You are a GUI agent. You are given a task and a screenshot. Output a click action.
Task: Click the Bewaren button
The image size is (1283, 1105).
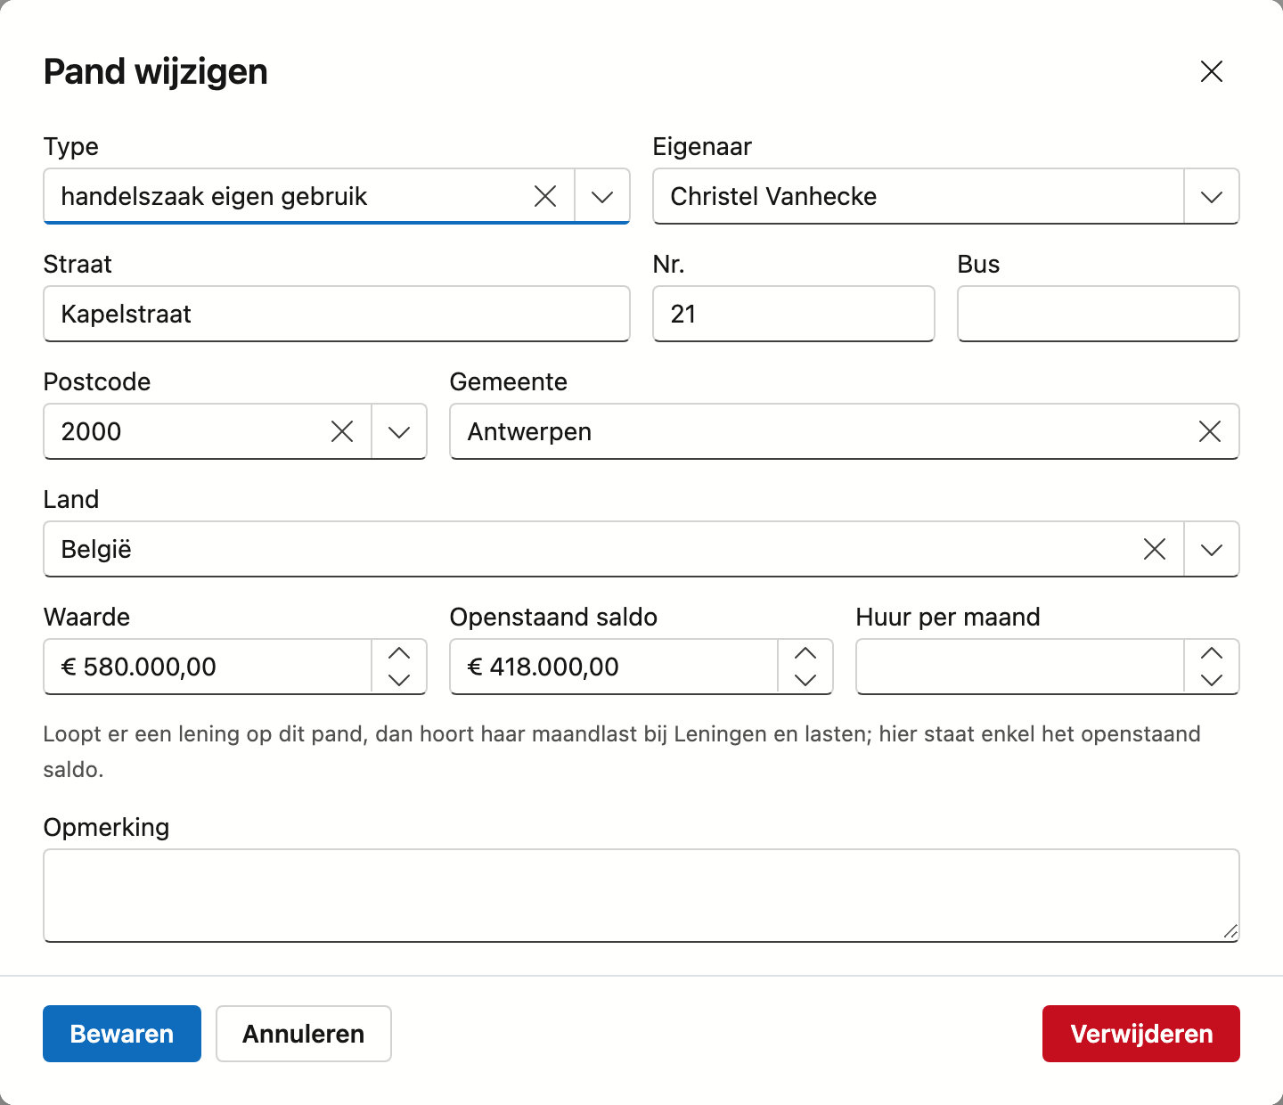point(122,1034)
